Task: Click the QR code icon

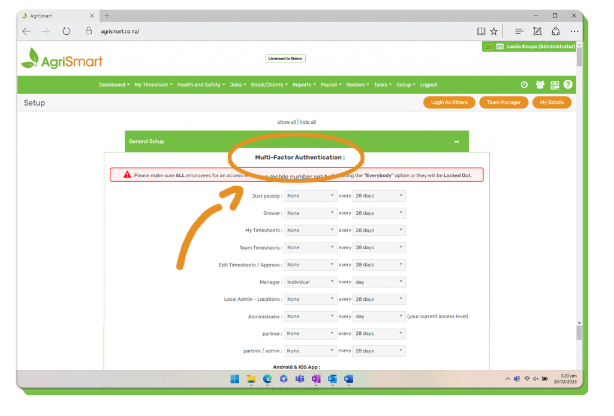Action: tap(555, 85)
